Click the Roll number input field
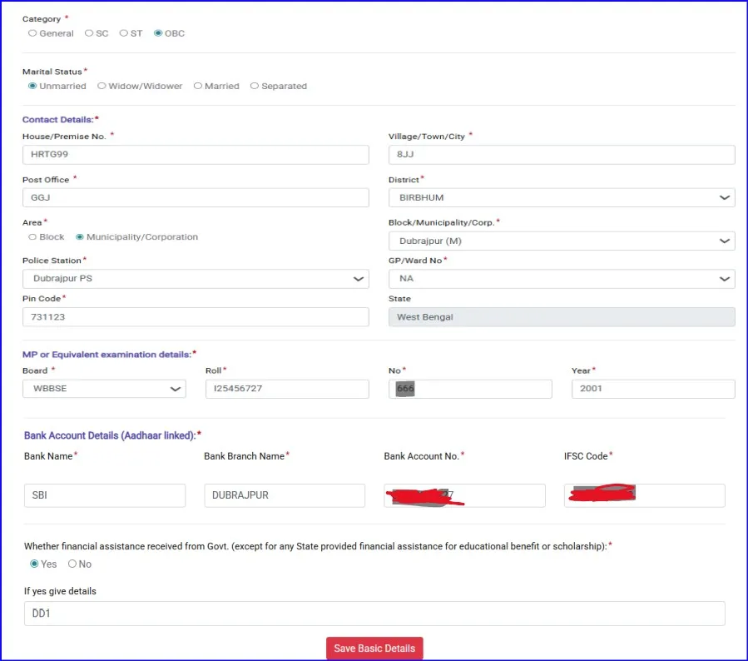The image size is (748, 661). (x=286, y=389)
